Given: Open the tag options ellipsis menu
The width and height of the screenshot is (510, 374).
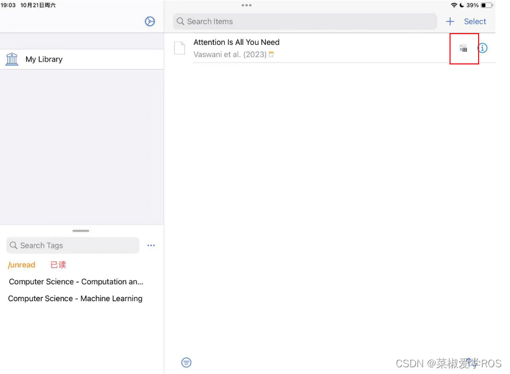Looking at the screenshot, I should click(151, 246).
